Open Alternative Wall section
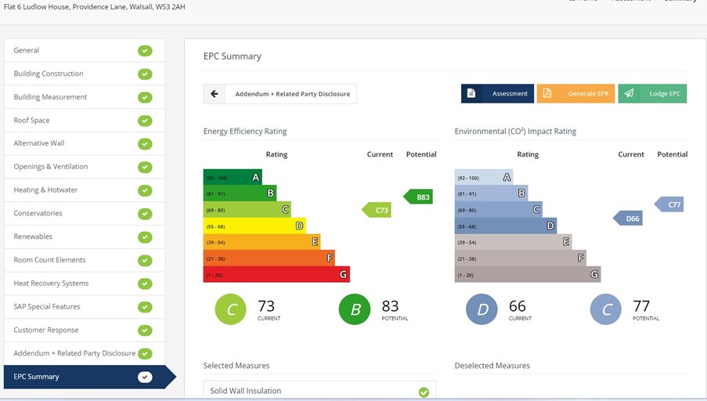Viewport: 707px width, 401px height. [x=85, y=143]
